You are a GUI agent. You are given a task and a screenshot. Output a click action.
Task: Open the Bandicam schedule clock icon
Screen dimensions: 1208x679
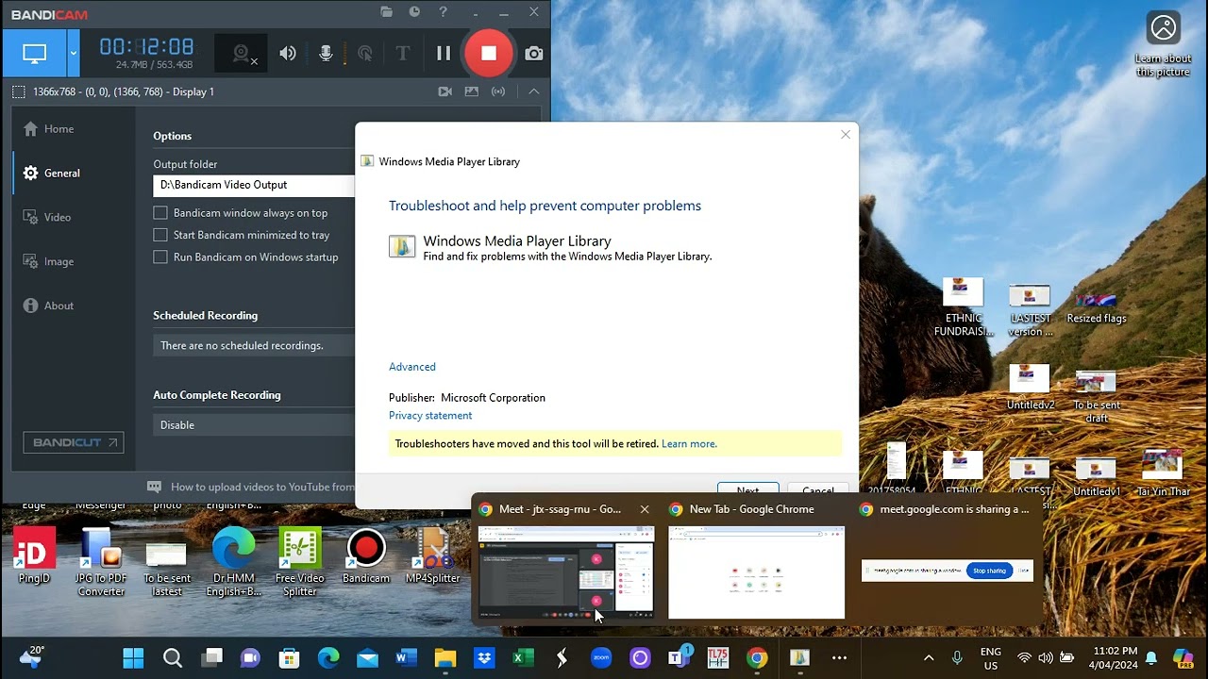click(414, 12)
